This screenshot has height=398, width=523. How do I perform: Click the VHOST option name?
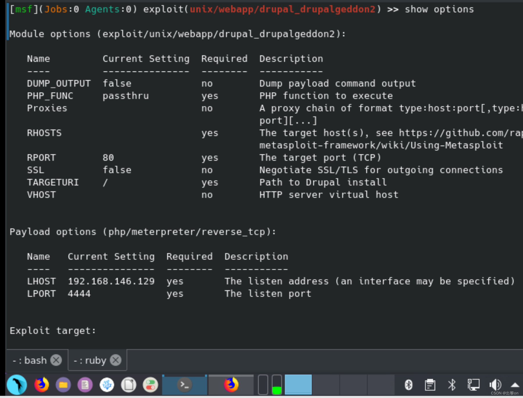coord(42,194)
